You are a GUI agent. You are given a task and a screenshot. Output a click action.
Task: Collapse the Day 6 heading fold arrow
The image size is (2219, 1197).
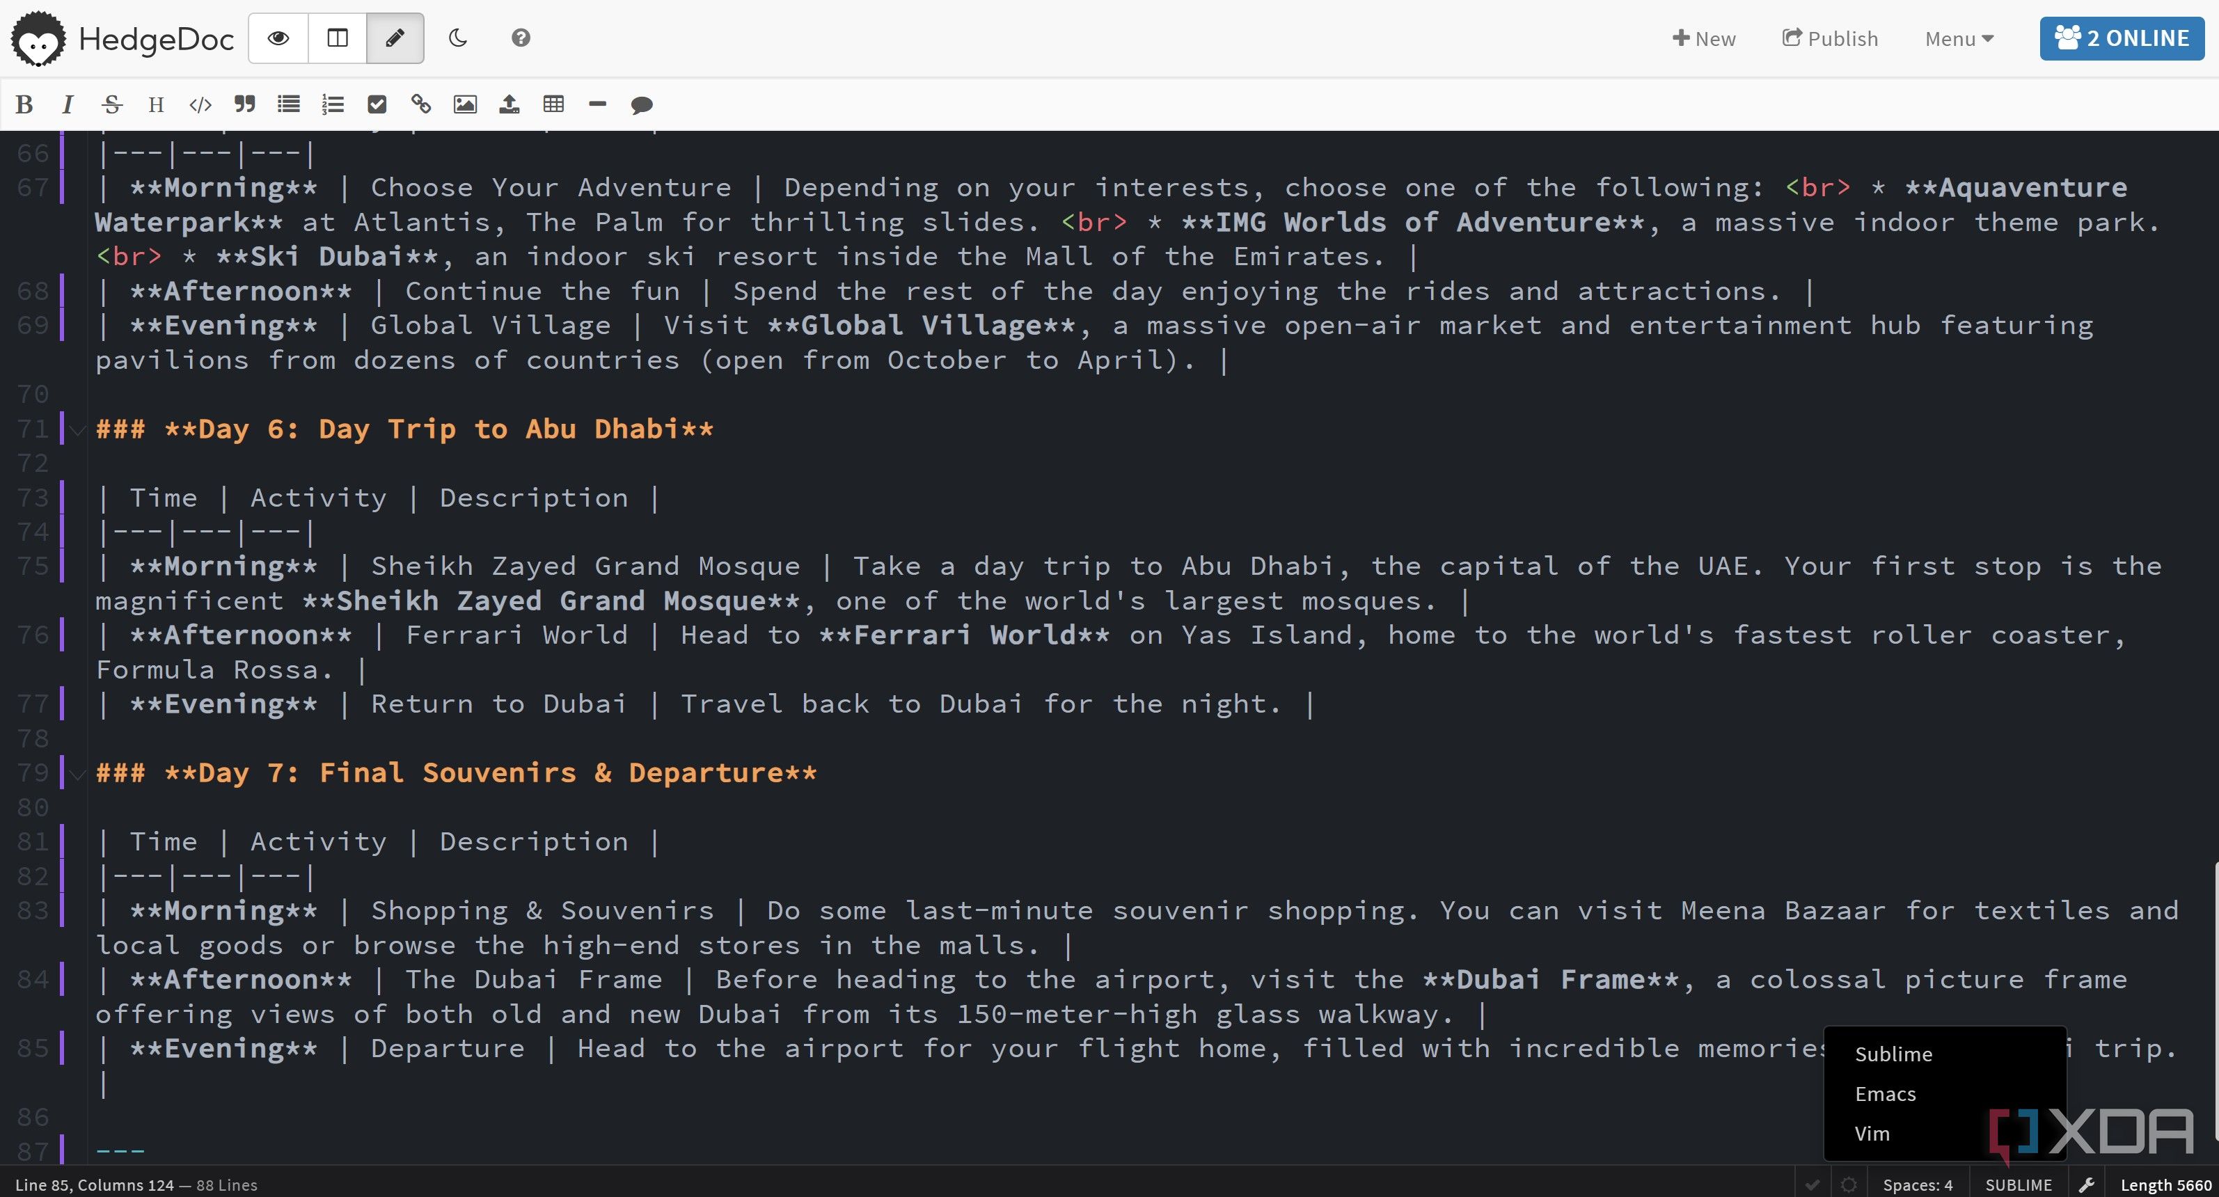(77, 429)
